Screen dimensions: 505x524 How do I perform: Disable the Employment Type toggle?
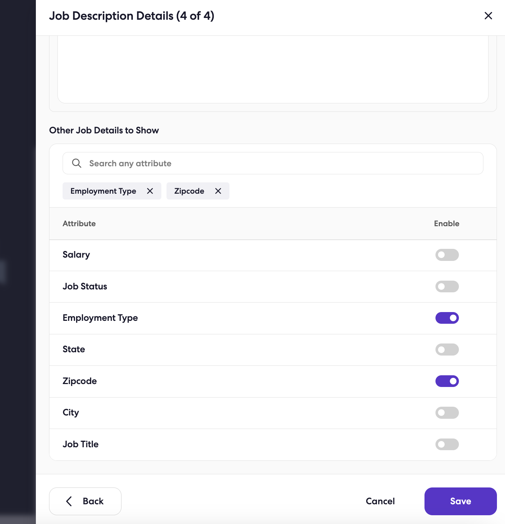point(447,318)
